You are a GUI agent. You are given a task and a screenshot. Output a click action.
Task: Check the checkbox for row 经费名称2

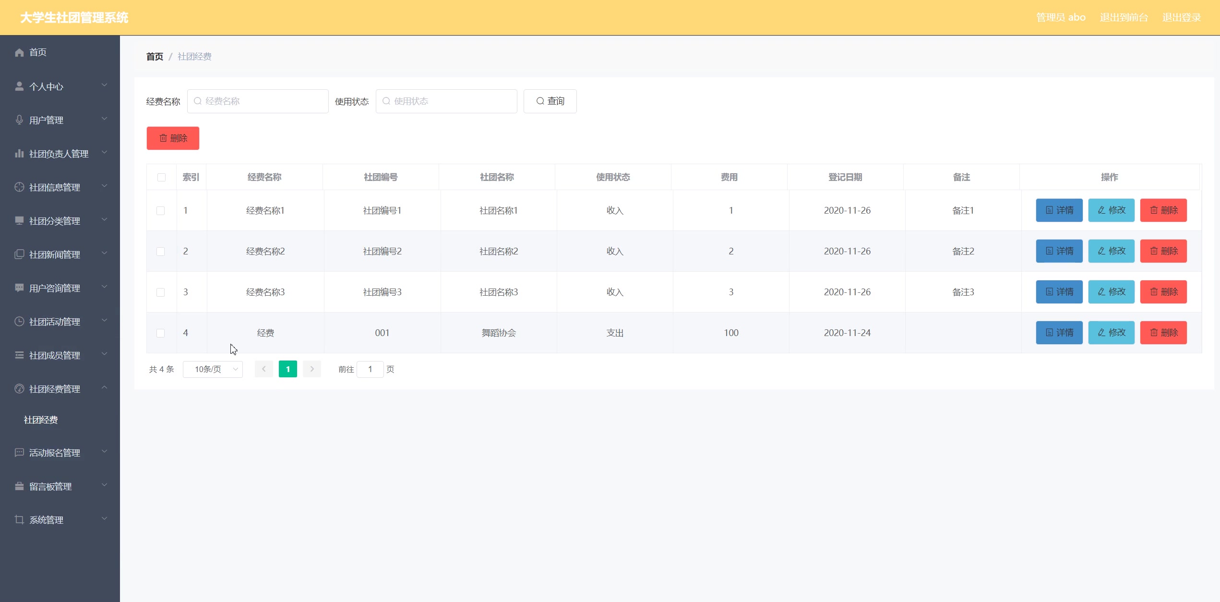(x=161, y=252)
